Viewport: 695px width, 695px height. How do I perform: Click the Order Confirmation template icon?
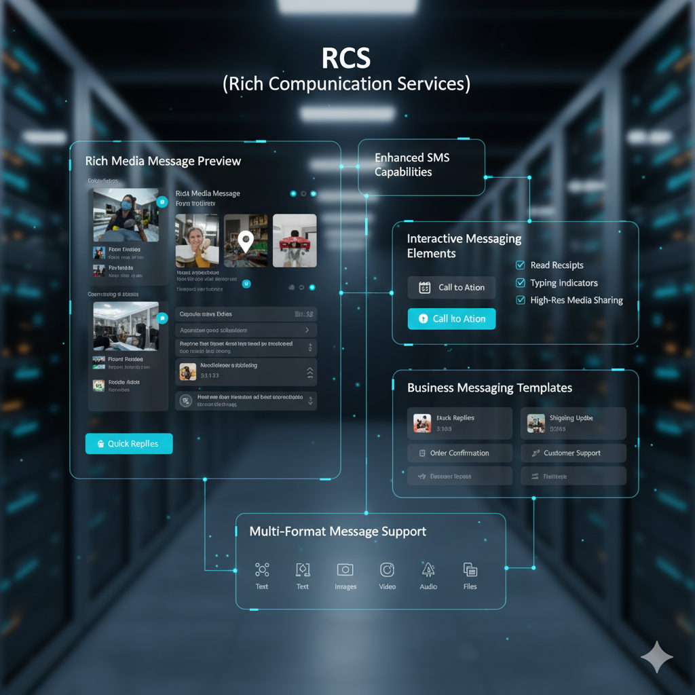coord(422,453)
